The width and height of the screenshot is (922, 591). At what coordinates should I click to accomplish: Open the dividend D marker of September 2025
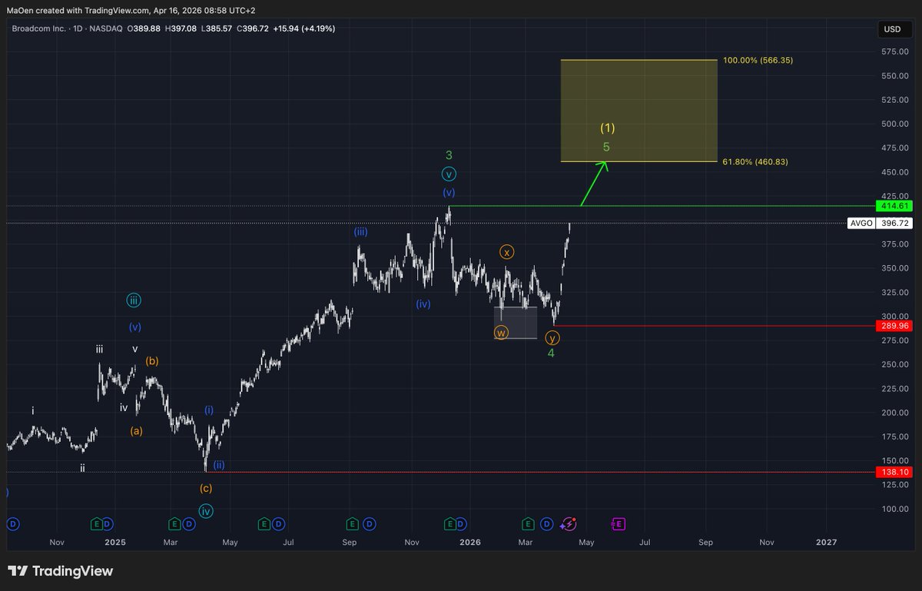pos(370,524)
